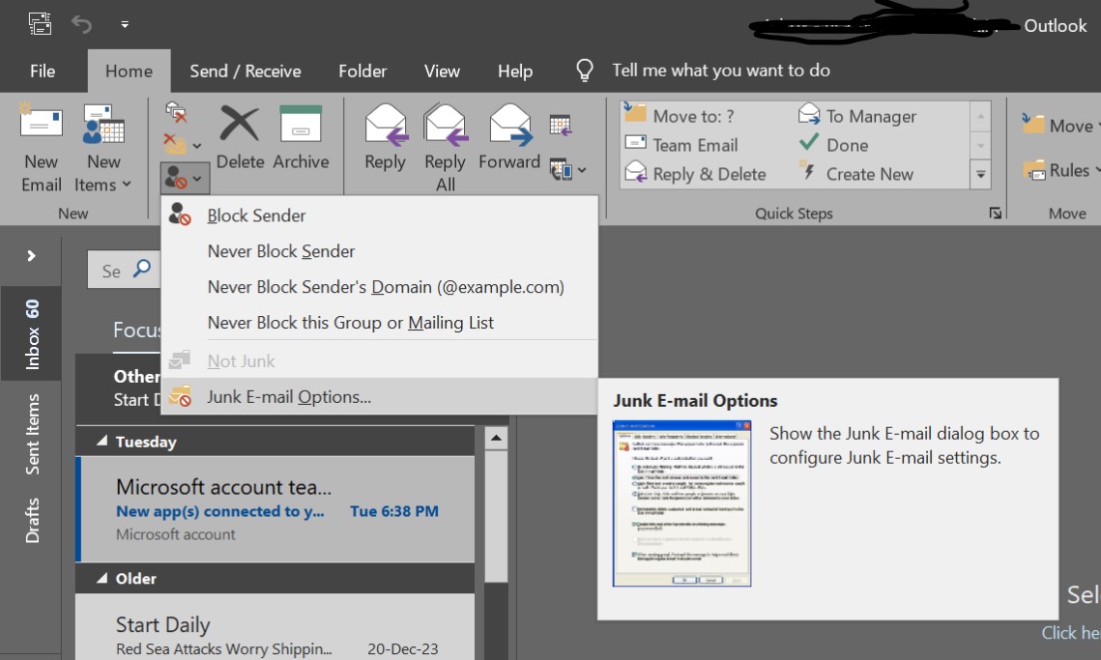Choose Never Block Sender

coord(379,251)
